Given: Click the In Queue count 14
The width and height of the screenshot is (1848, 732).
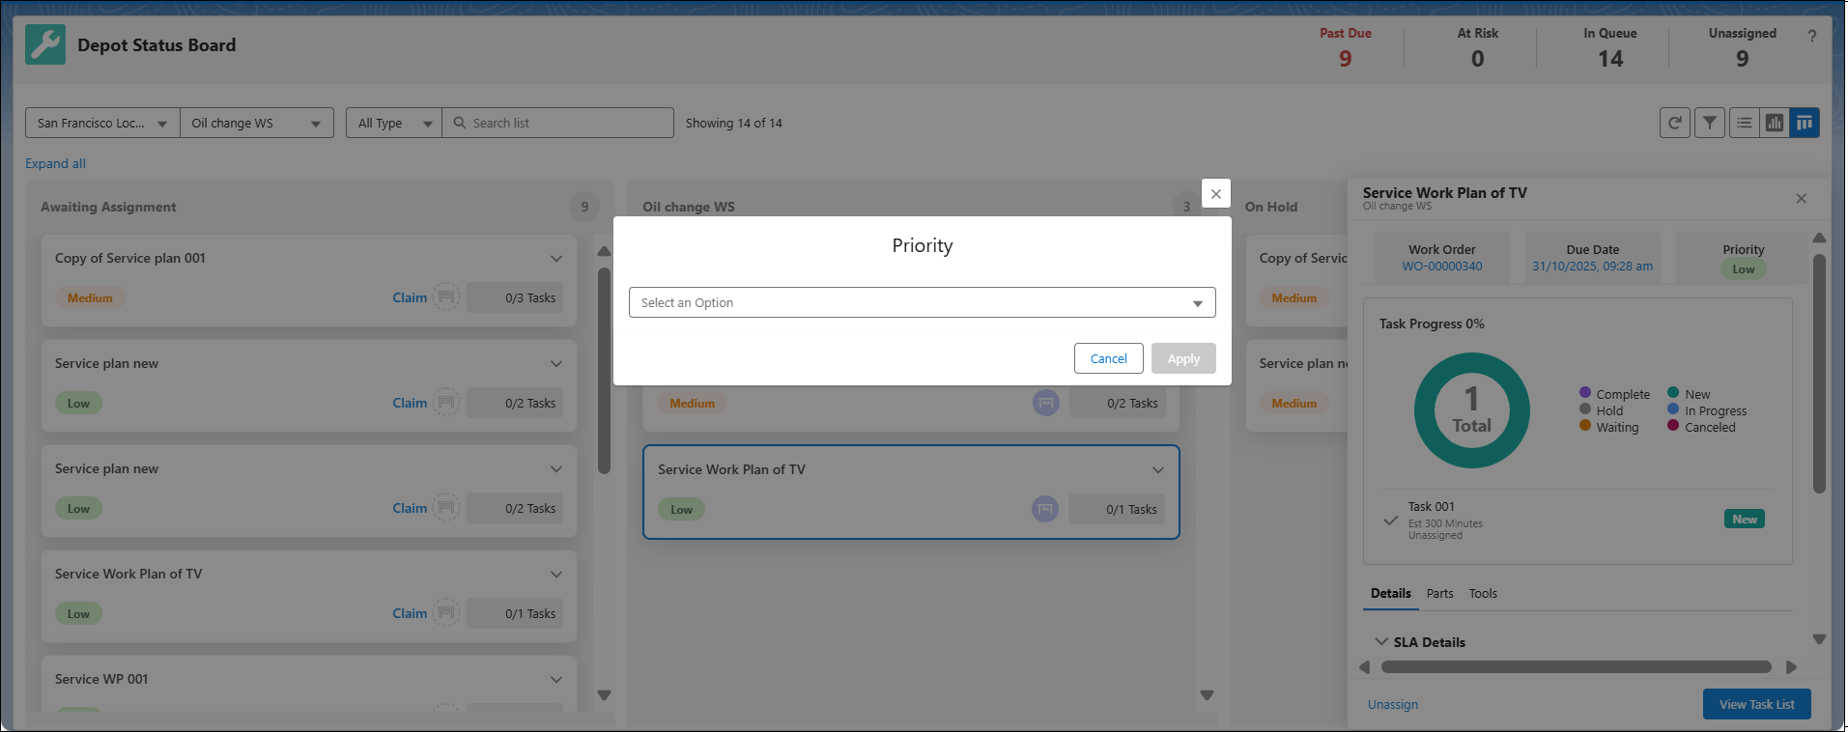Looking at the screenshot, I should point(1610,59).
